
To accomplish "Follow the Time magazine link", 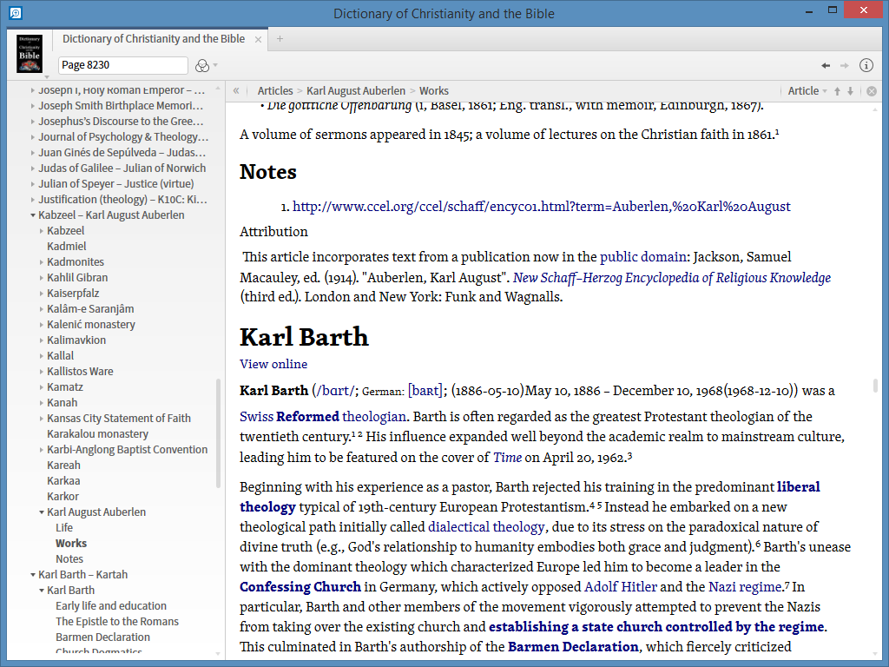I will (x=507, y=458).
